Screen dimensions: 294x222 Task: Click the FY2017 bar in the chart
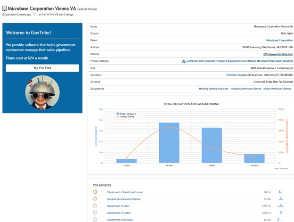click(212, 145)
